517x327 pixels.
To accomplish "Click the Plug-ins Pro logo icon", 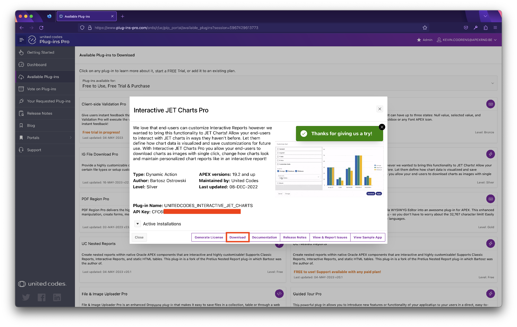I will coord(32,40).
